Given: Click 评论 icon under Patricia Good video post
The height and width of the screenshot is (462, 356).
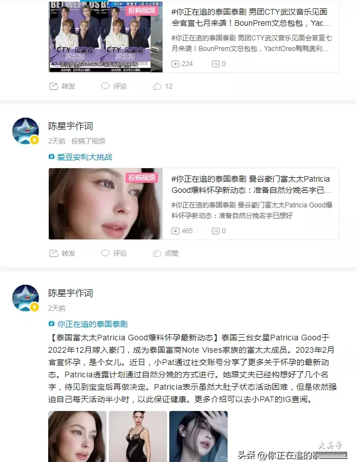Looking at the screenshot, I should click(x=105, y=253).
